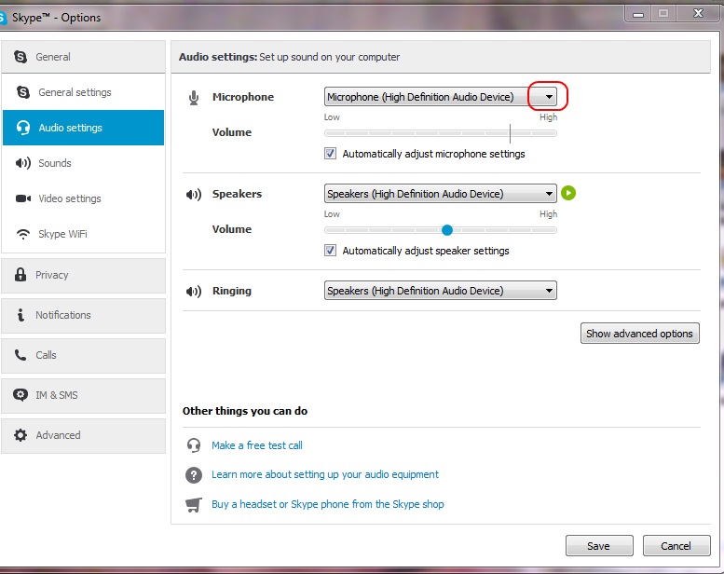The image size is (724, 574).
Task: Click the question mark help icon
Action: click(194, 474)
